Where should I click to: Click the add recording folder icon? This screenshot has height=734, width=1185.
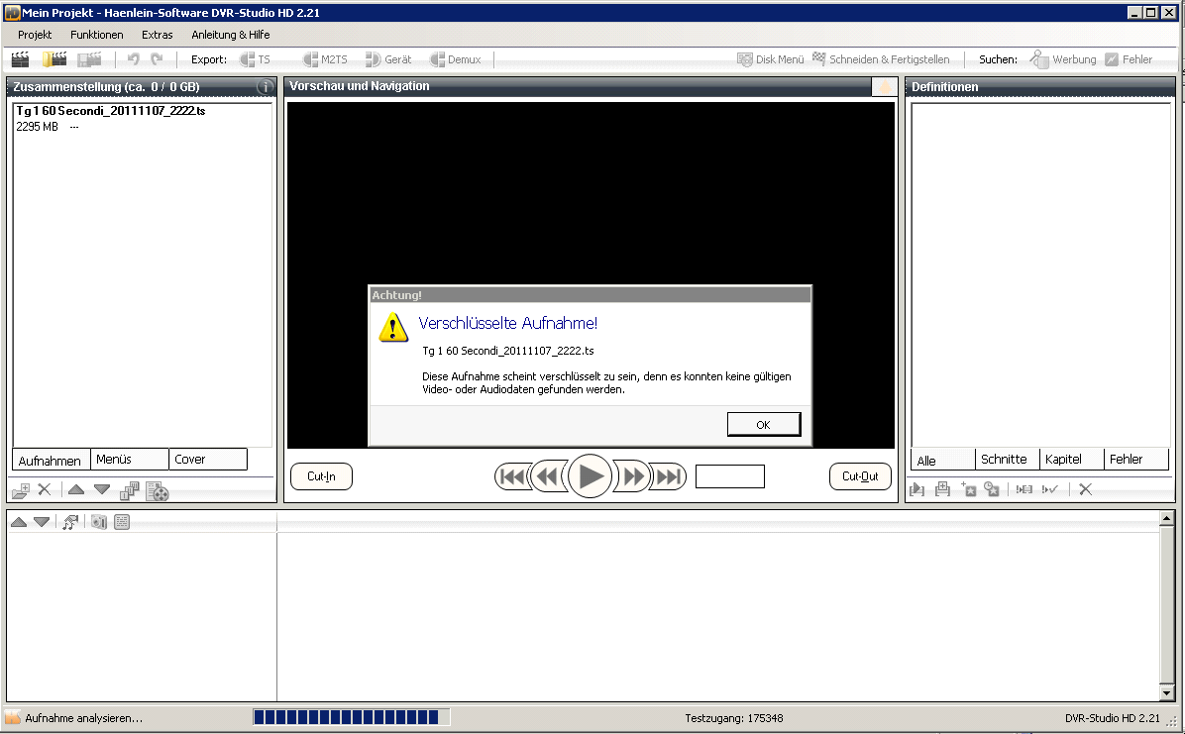[20, 490]
